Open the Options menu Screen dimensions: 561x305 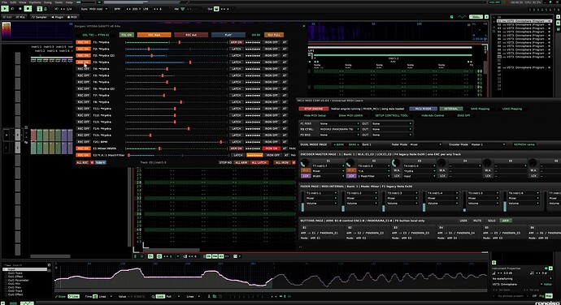[35, 2]
